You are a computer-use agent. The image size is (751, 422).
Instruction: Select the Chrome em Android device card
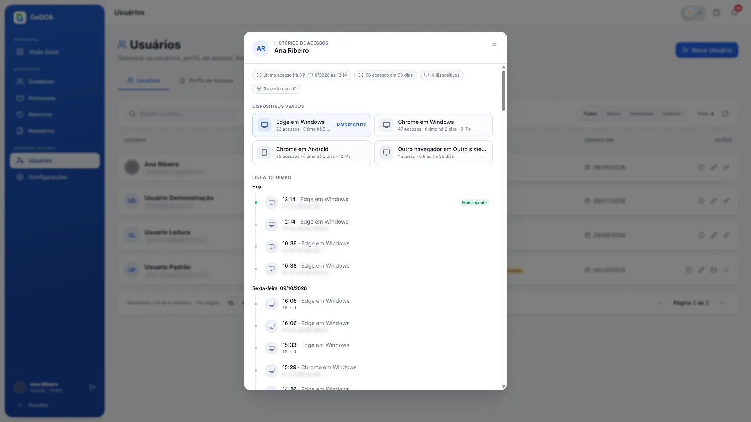click(x=311, y=152)
